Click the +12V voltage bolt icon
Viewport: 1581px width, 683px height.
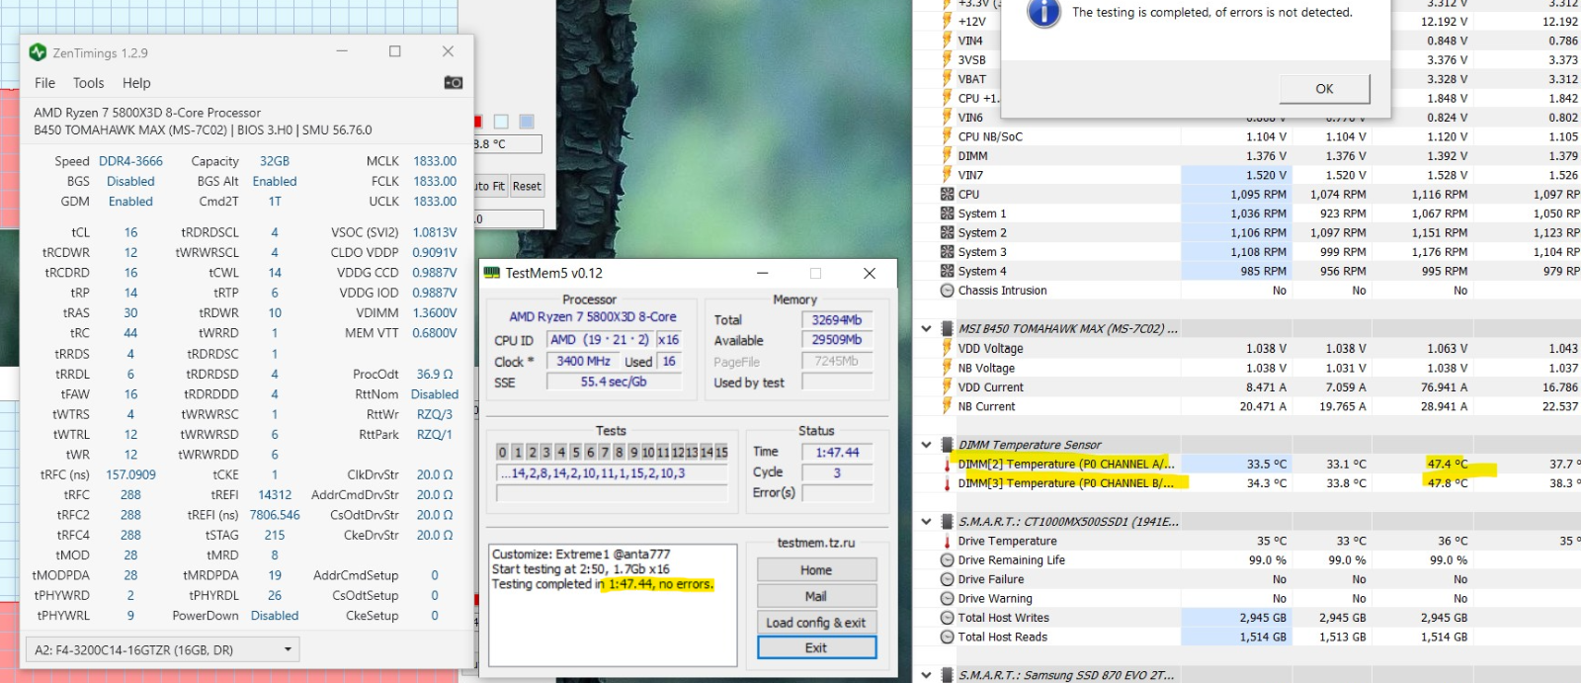pos(947,21)
